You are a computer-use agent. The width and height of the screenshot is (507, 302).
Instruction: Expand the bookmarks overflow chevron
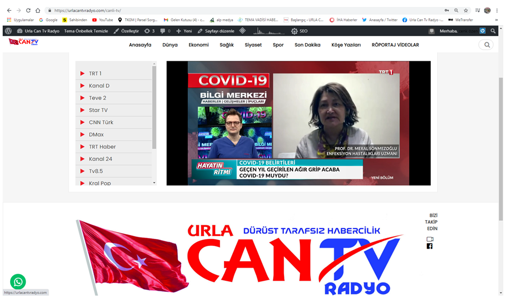tap(496, 20)
